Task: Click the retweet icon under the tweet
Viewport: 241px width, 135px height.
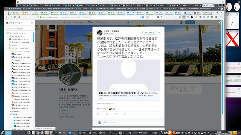Action: tap(107, 114)
